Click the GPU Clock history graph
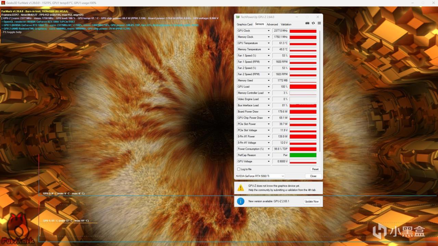438x246 pixels. click(x=303, y=31)
